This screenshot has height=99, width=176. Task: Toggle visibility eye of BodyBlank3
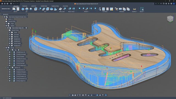10,46
